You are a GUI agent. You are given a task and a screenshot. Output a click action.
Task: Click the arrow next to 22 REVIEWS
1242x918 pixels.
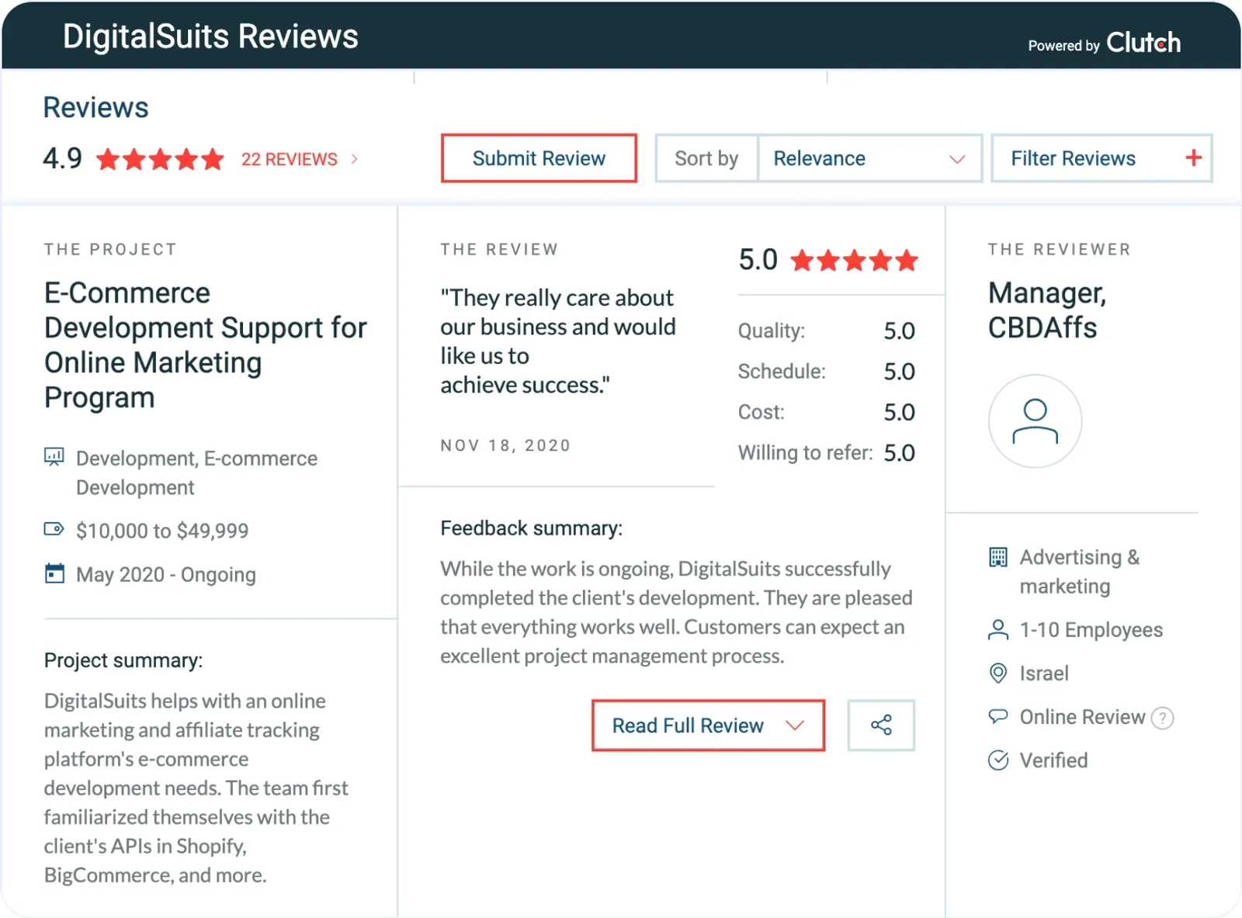click(355, 159)
